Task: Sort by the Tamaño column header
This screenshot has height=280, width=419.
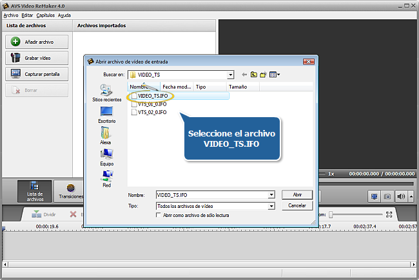Action: point(243,87)
